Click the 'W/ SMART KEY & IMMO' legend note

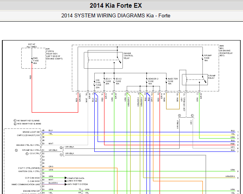(x=28, y=120)
